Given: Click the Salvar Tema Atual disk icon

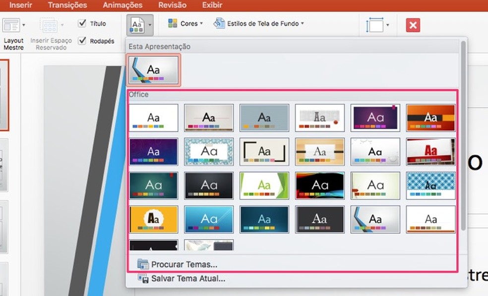Looking at the screenshot, I should (143, 278).
